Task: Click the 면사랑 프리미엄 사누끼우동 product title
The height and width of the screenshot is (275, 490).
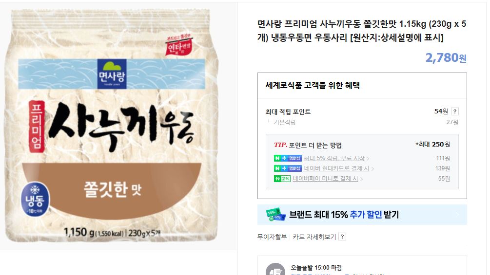Action: (x=362, y=31)
